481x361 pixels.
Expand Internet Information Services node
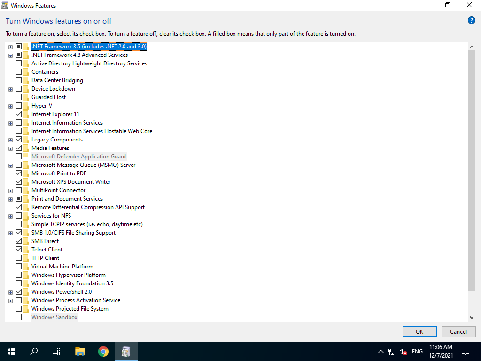(10, 123)
